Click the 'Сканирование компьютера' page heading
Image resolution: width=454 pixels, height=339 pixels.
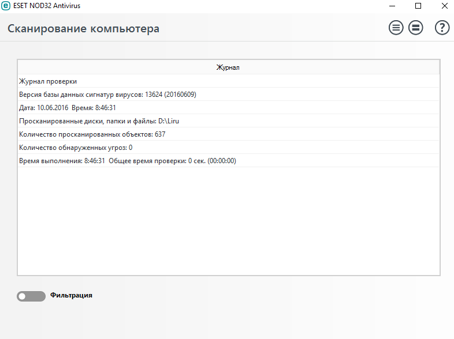[x=83, y=29]
